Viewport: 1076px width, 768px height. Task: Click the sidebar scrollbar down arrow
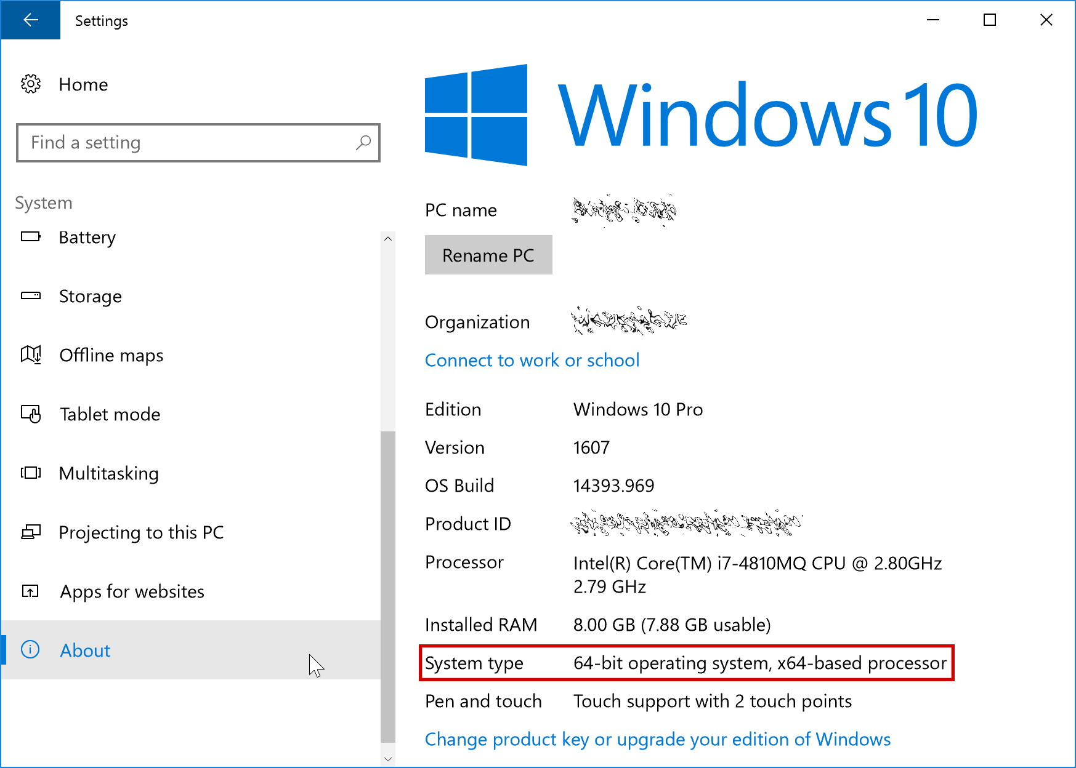tap(388, 759)
